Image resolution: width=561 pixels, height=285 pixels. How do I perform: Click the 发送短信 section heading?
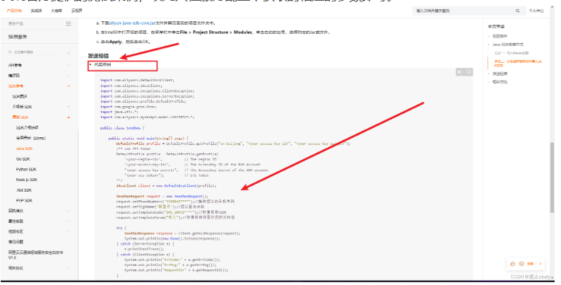pos(98,56)
